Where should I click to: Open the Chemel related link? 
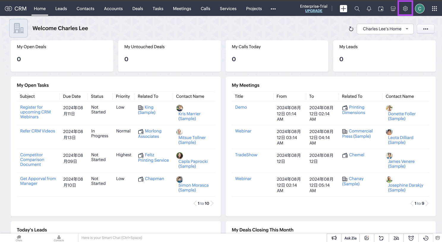point(356,155)
